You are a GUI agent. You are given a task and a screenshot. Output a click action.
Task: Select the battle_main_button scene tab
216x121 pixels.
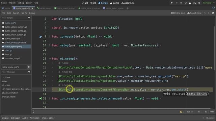pos(64,8)
